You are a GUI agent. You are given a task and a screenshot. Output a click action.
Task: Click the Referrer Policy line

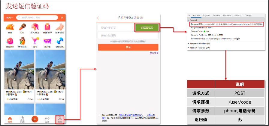coord(216,39)
